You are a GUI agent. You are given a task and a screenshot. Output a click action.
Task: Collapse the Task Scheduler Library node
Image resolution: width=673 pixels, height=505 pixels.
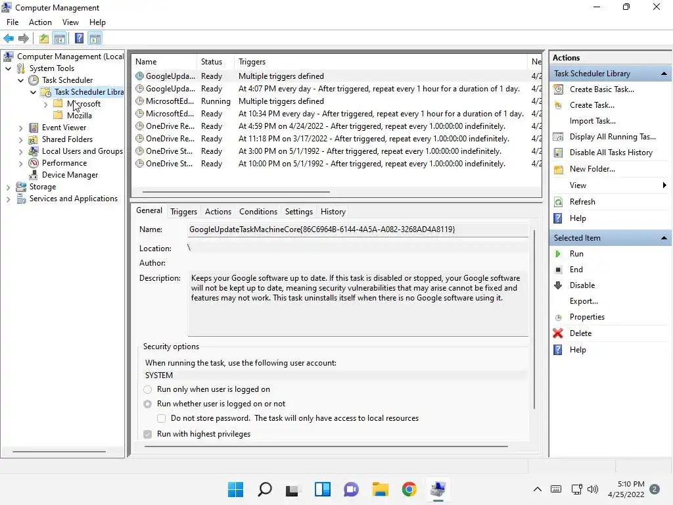pyautogui.click(x=33, y=92)
